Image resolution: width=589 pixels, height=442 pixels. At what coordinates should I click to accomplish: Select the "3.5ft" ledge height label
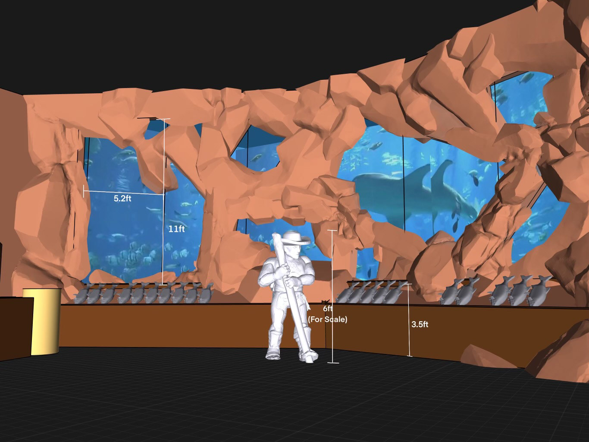click(x=420, y=325)
